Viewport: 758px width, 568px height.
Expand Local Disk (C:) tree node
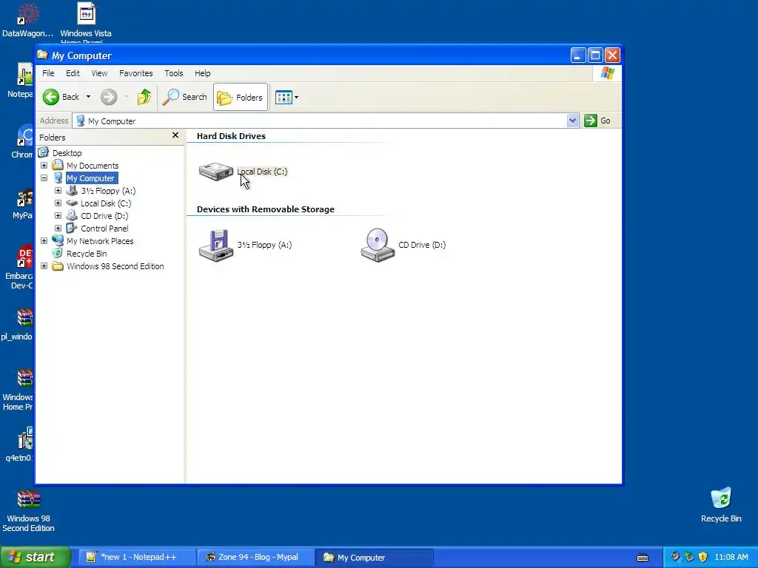pyautogui.click(x=58, y=203)
